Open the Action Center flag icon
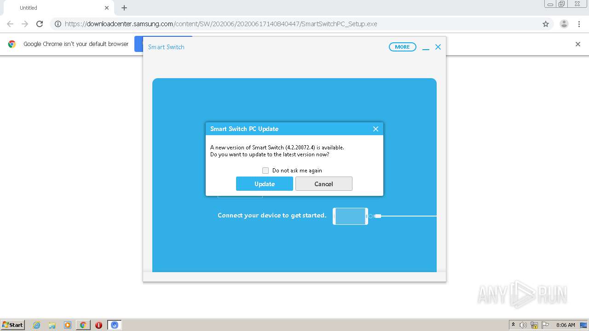 (545, 325)
